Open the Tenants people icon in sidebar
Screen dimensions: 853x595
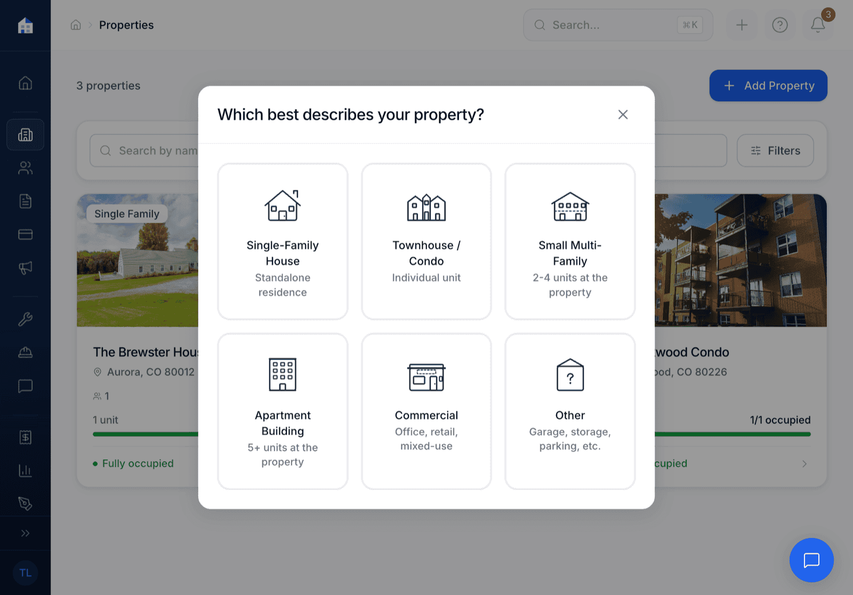(25, 168)
